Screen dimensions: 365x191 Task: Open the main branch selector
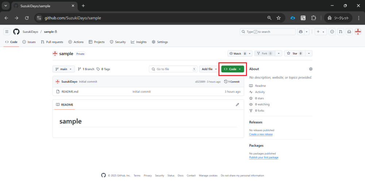click(64, 69)
